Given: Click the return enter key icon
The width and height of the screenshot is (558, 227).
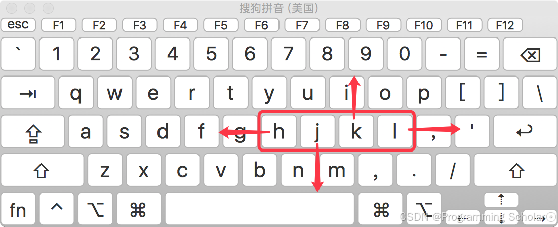Looking at the screenshot, I should click(525, 132).
